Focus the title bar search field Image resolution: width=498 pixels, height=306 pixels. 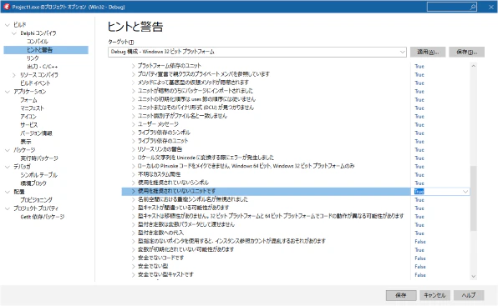(x=452, y=7)
